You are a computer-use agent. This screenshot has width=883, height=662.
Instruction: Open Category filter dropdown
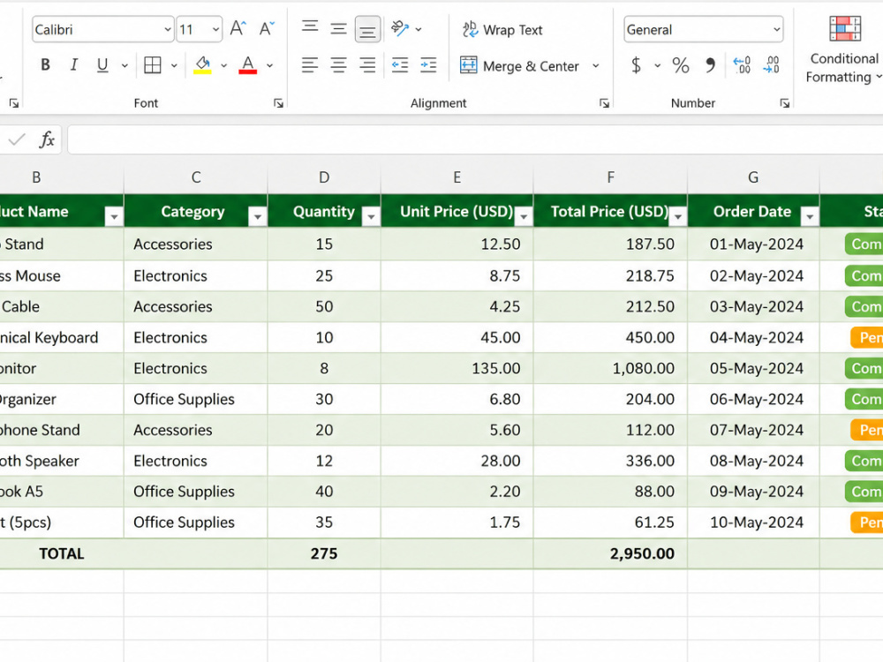click(257, 216)
